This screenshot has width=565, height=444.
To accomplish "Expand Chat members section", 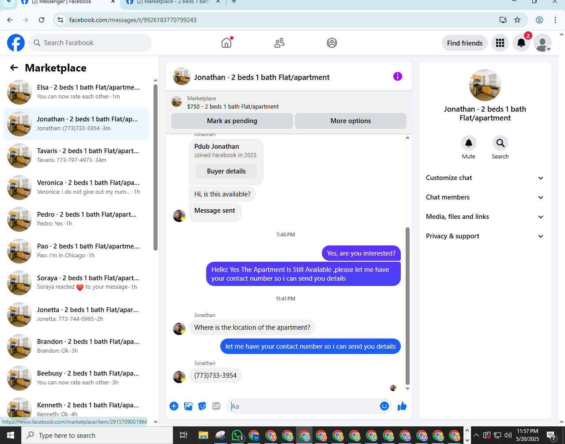I will (485, 197).
